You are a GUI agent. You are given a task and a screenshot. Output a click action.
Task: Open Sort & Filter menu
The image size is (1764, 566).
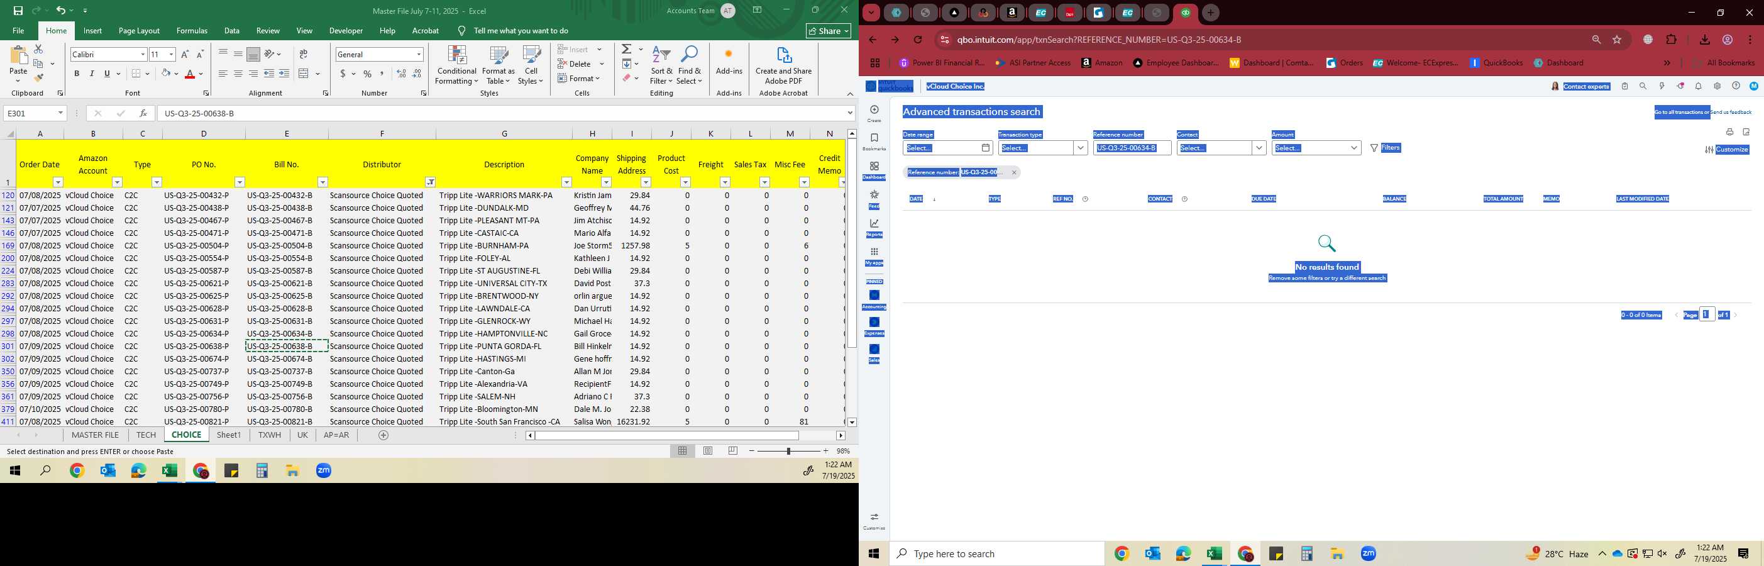[661, 66]
